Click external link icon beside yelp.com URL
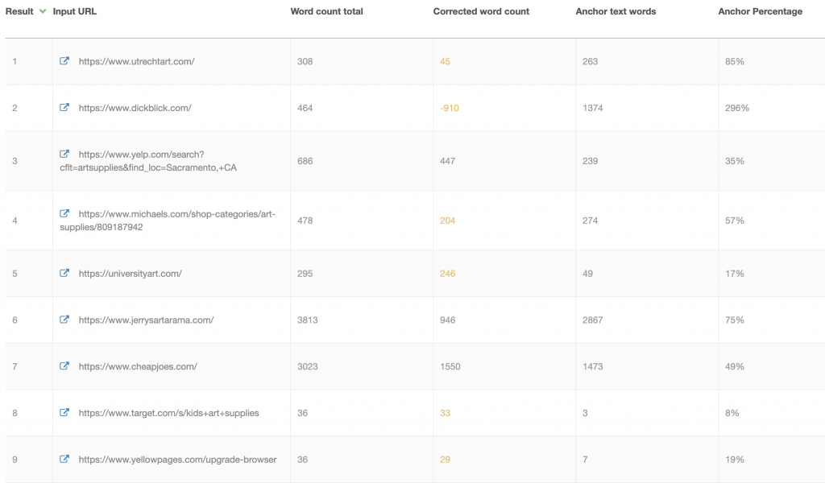 (64, 154)
